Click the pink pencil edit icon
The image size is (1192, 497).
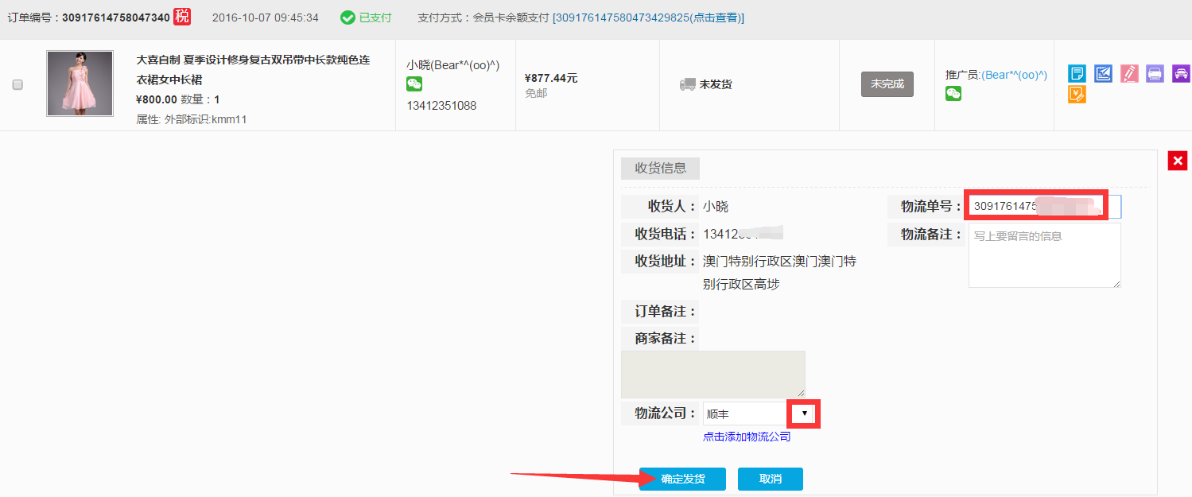[x=1129, y=74]
